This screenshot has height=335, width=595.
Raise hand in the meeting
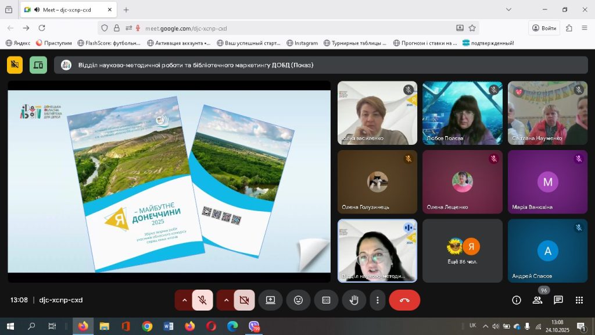(x=354, y=300)
